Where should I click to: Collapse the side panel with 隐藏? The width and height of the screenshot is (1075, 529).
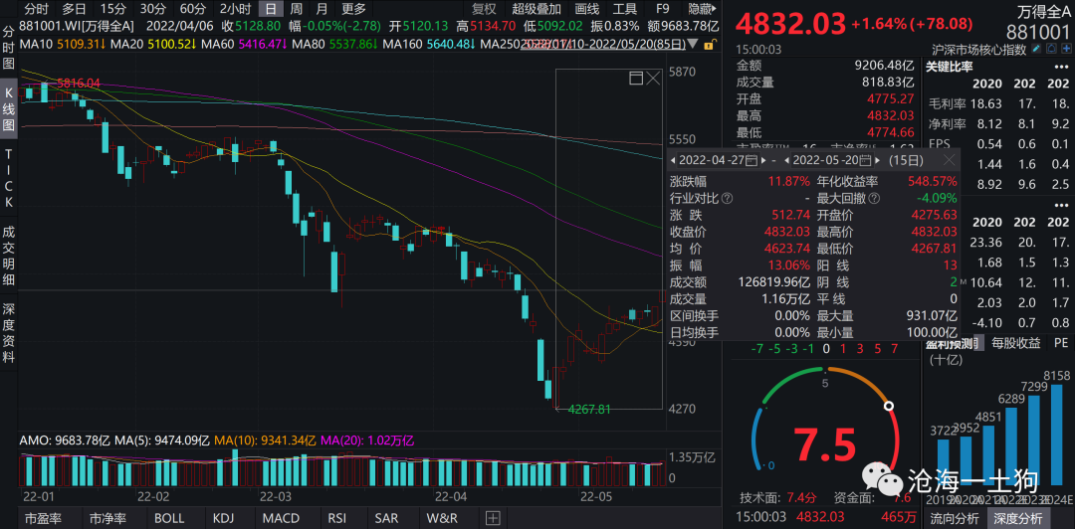coord(702,9)
